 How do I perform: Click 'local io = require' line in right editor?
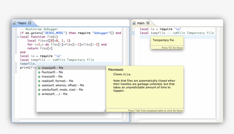click(x=160, y=29)
